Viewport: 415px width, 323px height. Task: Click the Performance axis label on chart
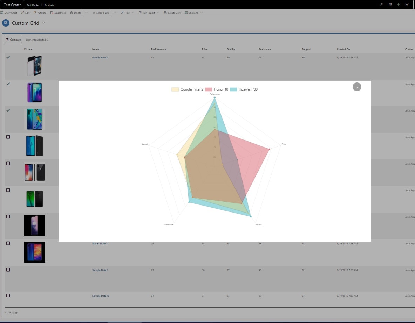point(215,94)
